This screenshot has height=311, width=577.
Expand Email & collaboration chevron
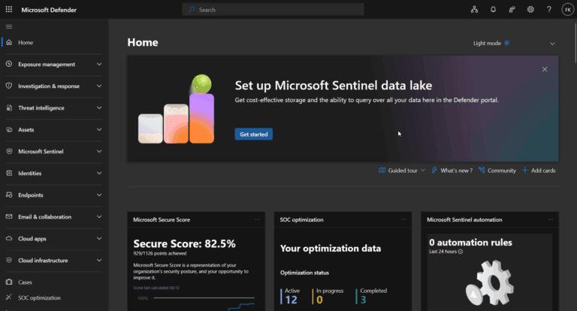(99, 217)
